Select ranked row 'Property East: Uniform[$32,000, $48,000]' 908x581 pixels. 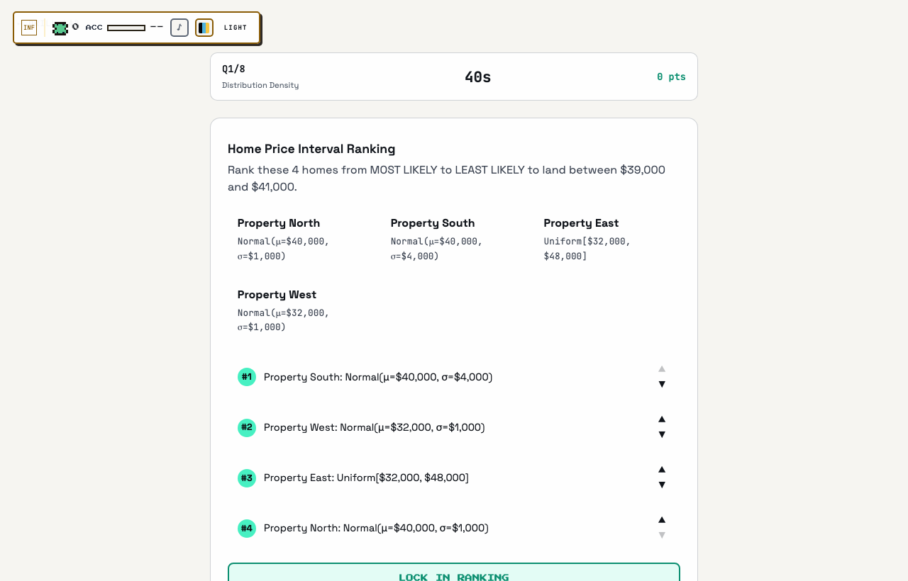[454, 478]
